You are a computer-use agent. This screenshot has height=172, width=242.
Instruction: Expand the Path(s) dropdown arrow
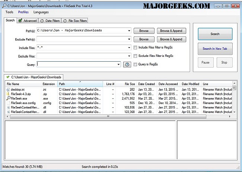coord(129,30)
